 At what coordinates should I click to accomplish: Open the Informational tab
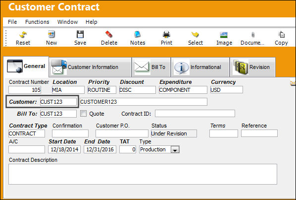200,67
